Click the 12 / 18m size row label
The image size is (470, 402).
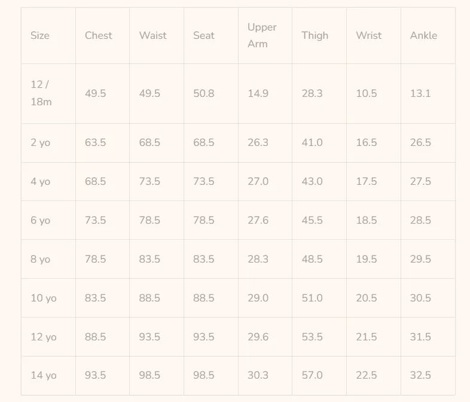48,93
